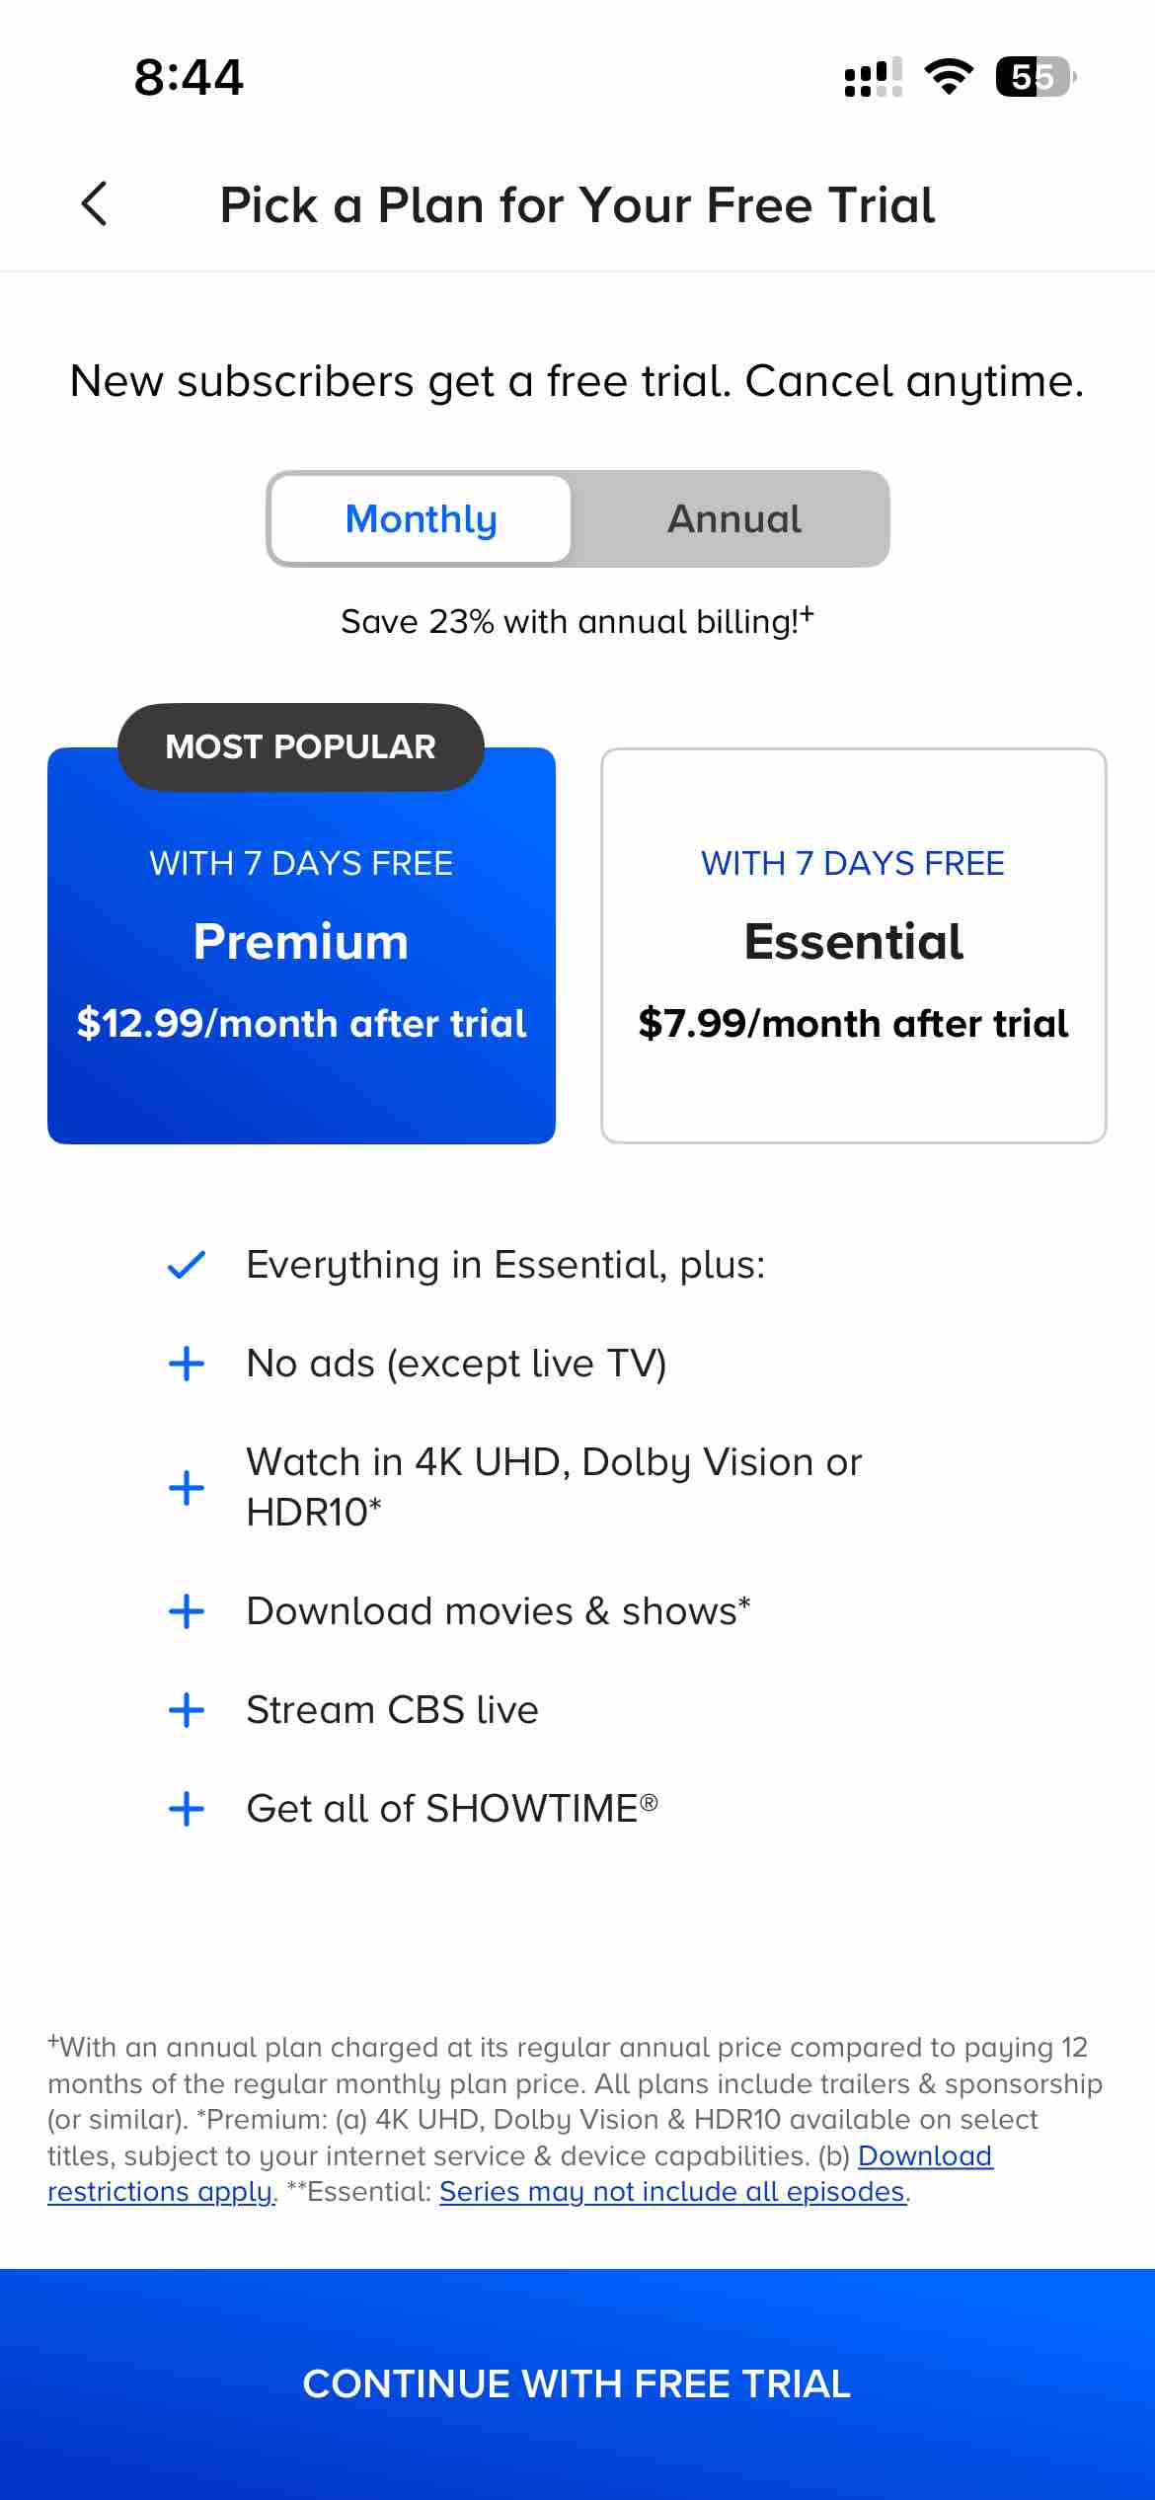1155x2500 pixels.
Task: Tap the plus icon beside Download movies & shows
Action: tap(186, 1611)
